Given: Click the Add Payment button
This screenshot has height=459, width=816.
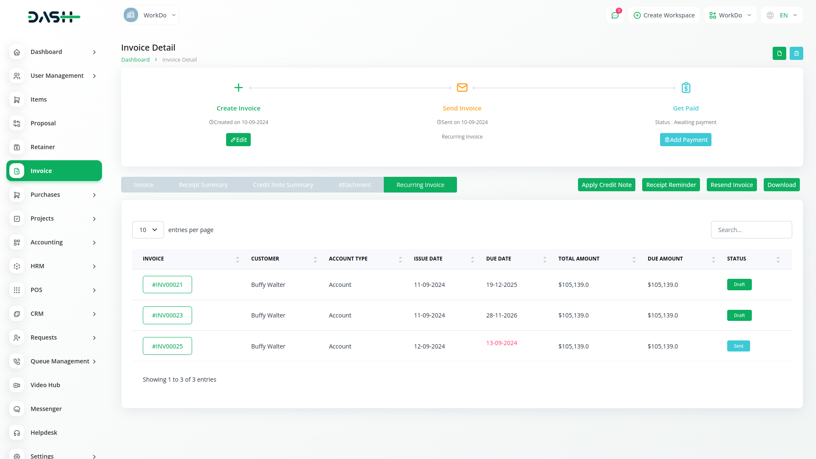Looking at the screenshot, I should click(x=686, y=140).
